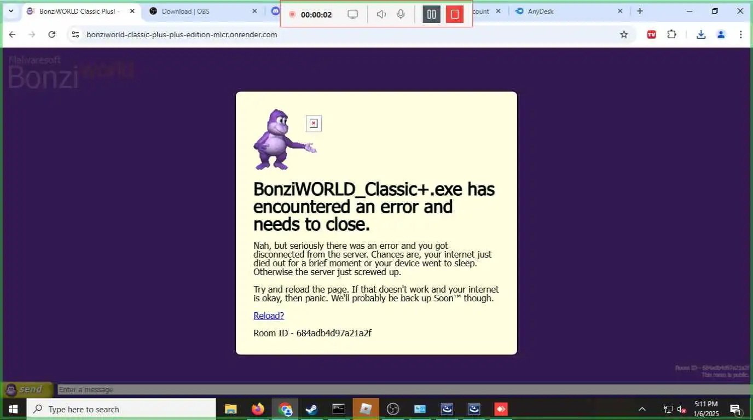
Task: Open the notification center
Action: coord(735,409)
